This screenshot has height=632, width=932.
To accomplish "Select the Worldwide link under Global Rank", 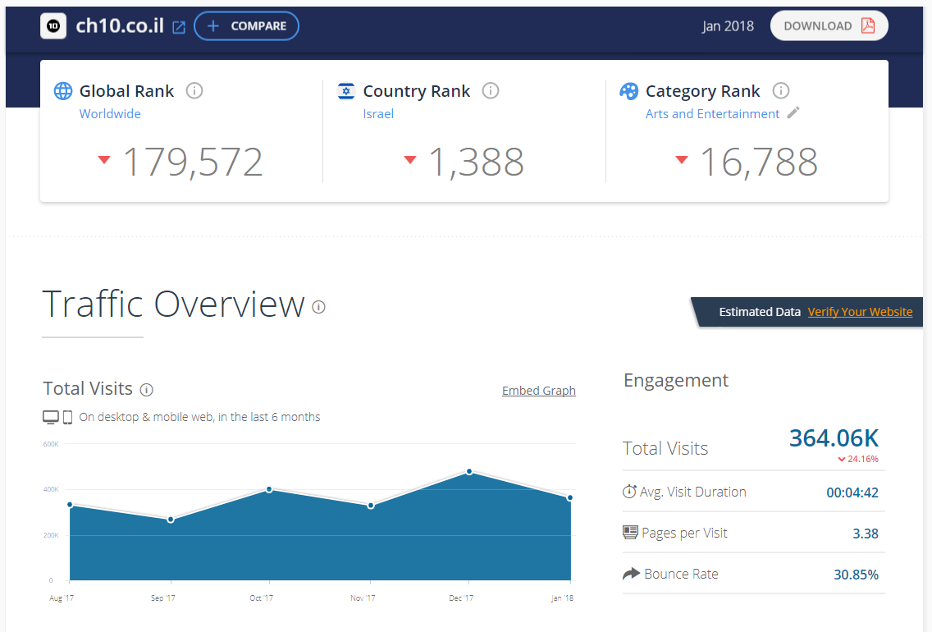I will point(110,114).
